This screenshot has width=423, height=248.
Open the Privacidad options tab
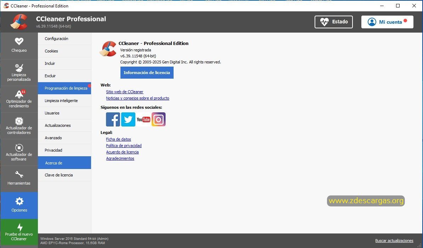(64, 150)
